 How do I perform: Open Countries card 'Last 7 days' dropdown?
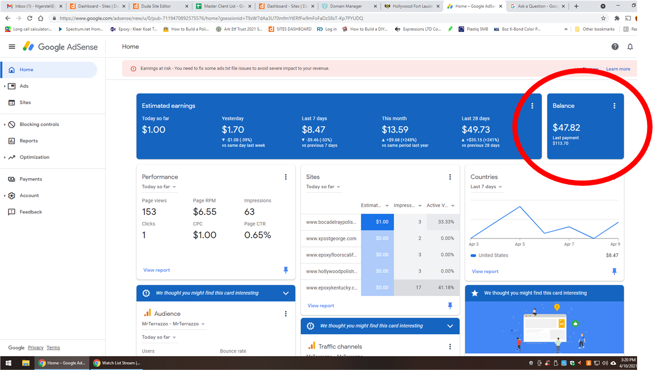[486, 187]
